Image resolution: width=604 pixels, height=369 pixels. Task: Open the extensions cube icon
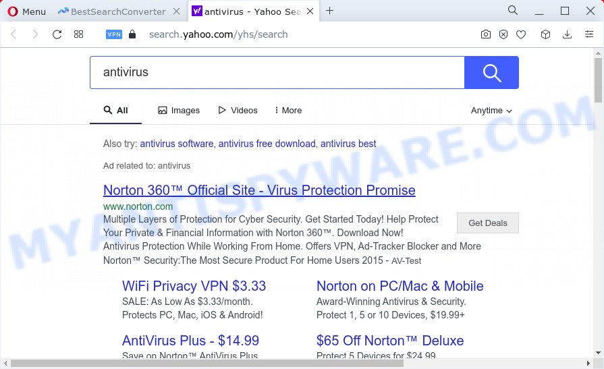[545, 34]
